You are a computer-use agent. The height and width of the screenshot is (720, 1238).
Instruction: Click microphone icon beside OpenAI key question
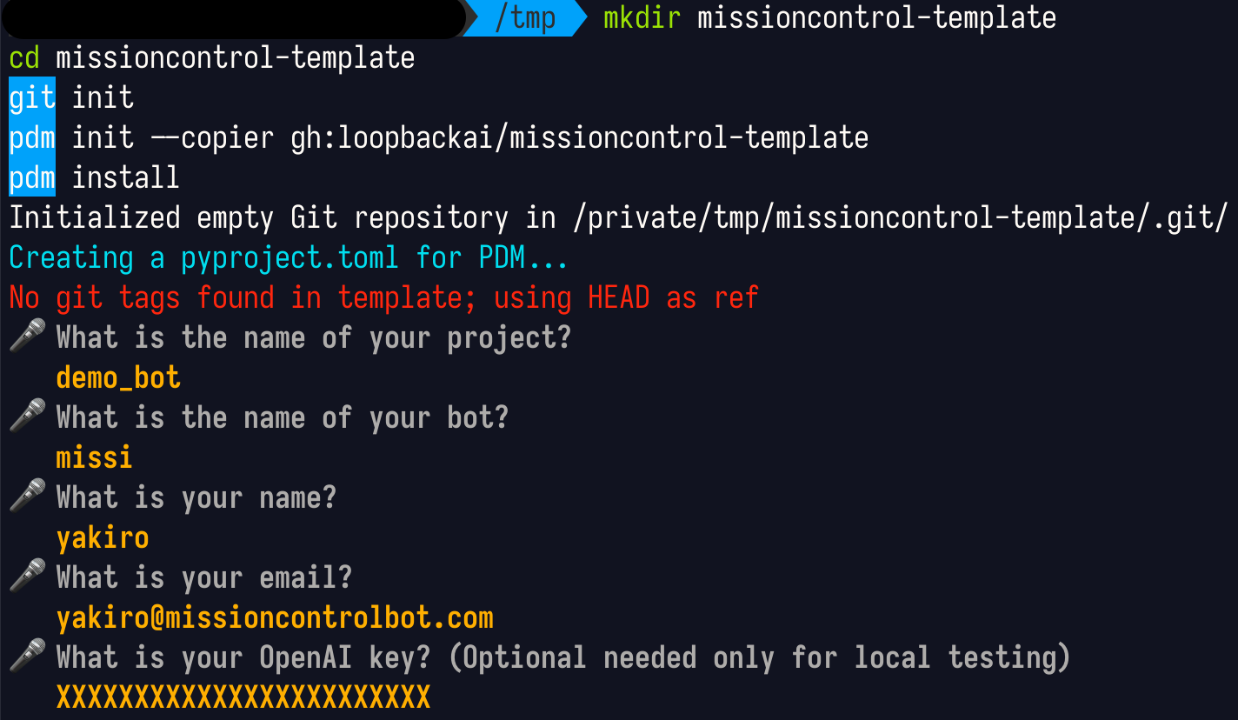pyautogui.click(x=27, y=658)
